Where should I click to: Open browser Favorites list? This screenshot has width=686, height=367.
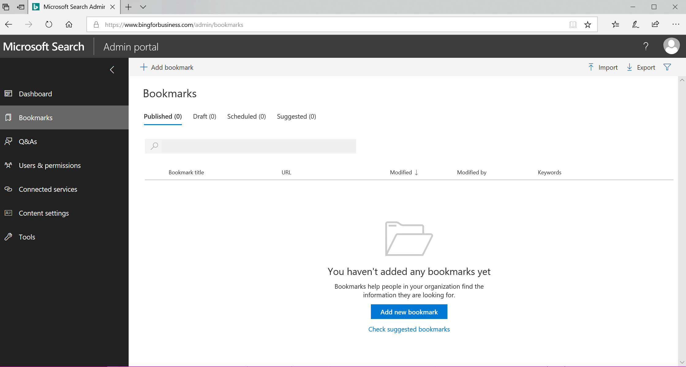click(615, 24)
